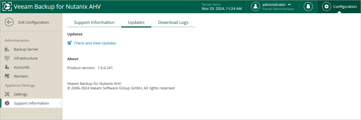Image resolution: width=361 pixels, height=120 pixels.
Task: Click Configuration label in header
Action: coord(345,6)
